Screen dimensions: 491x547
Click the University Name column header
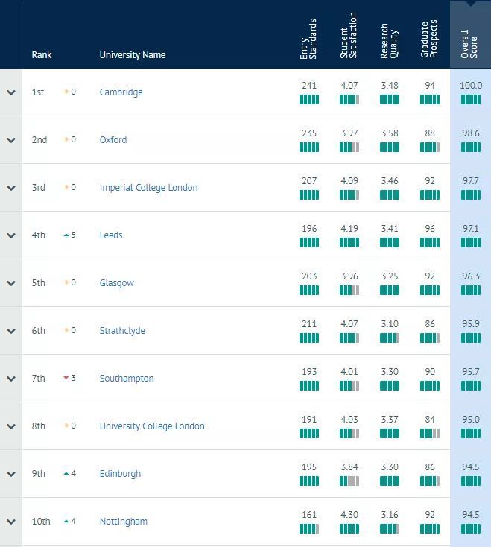(133, 55)
